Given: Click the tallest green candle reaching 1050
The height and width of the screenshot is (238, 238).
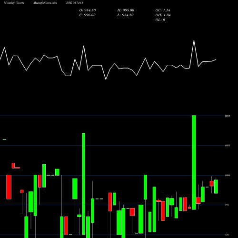Looking at the screenshot, I should click(194, 163).
